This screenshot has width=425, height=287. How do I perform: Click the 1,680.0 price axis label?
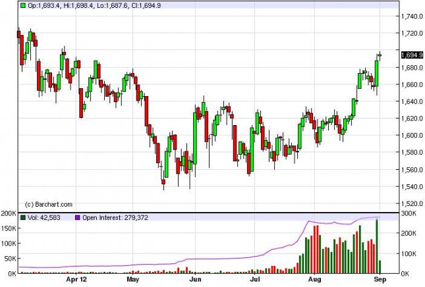[412, 67]
